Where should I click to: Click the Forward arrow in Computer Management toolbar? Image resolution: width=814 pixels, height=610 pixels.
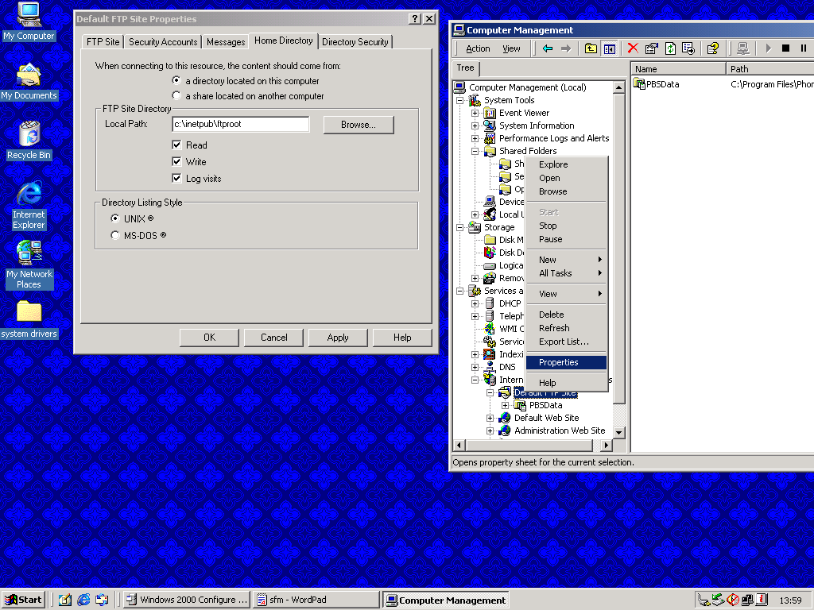(566, 48)
